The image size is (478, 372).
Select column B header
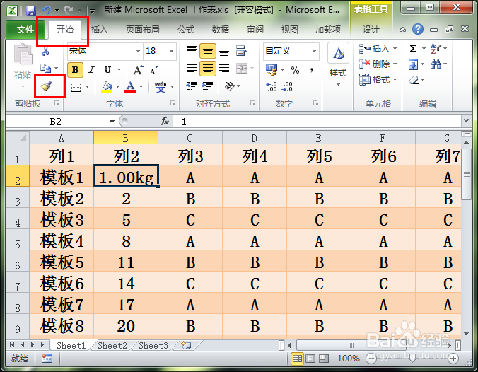point(126,138)
